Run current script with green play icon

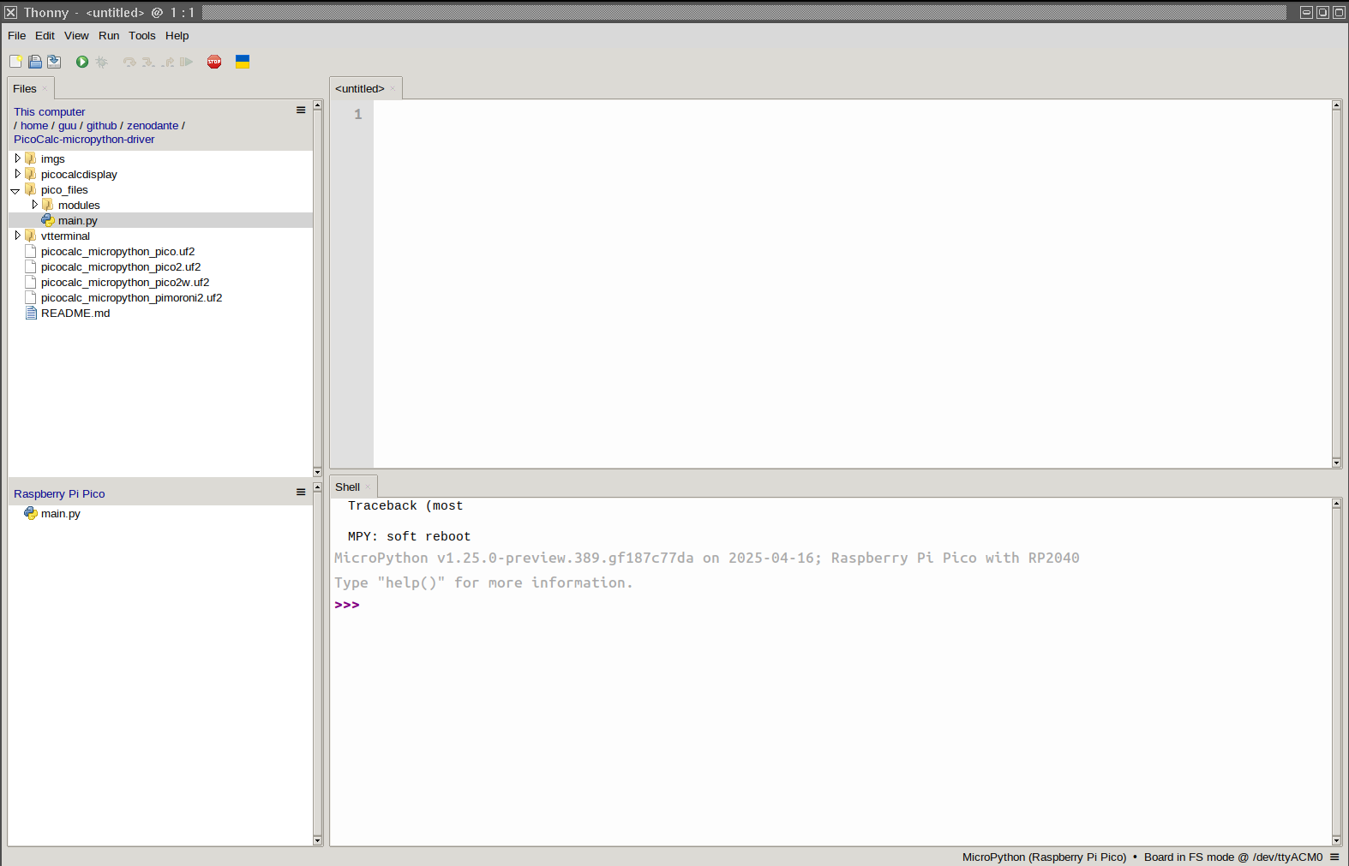click(82, 62)
